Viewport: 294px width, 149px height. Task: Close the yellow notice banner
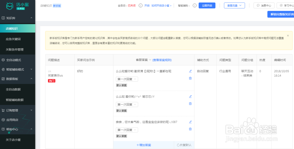click(x=288, y=36)
